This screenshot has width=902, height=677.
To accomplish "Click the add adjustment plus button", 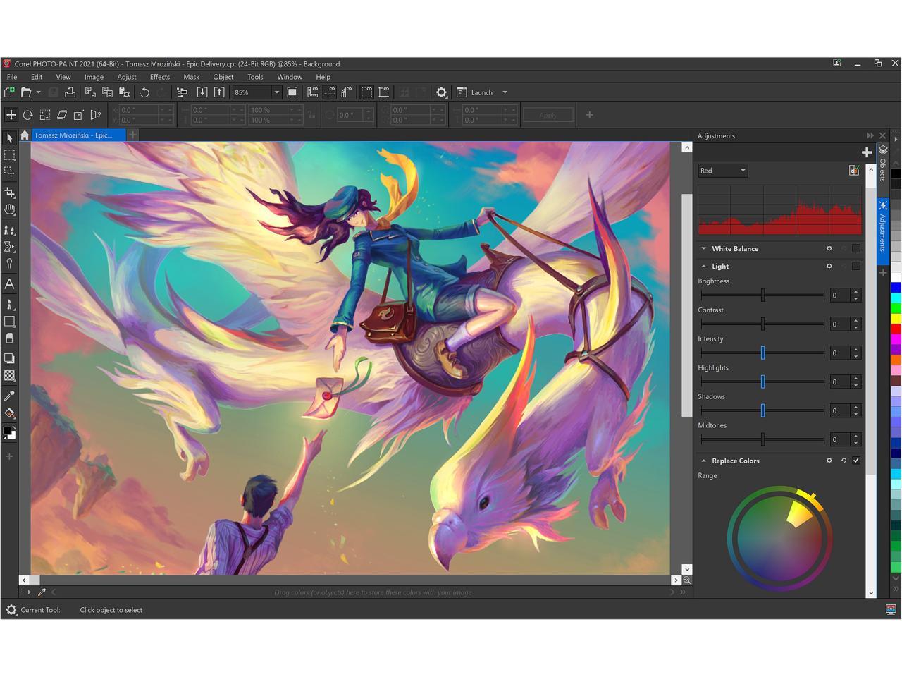I will (866, 152).
